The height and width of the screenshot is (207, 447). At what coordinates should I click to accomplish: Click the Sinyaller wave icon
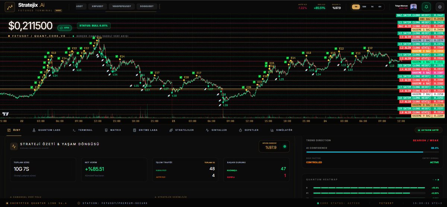point(207,130)
